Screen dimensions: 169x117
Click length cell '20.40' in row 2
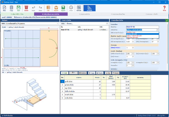125,85
